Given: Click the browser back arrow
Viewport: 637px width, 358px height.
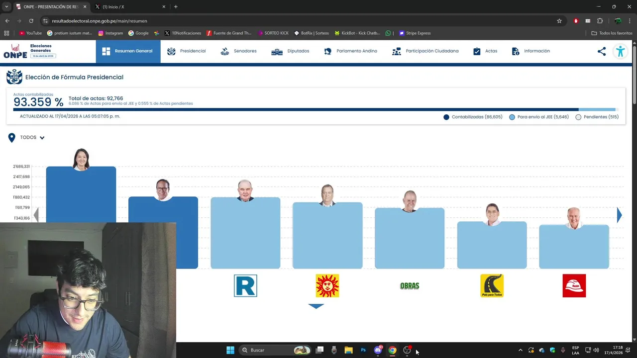Looking at the screenshot, I should [x=7, y=21].
